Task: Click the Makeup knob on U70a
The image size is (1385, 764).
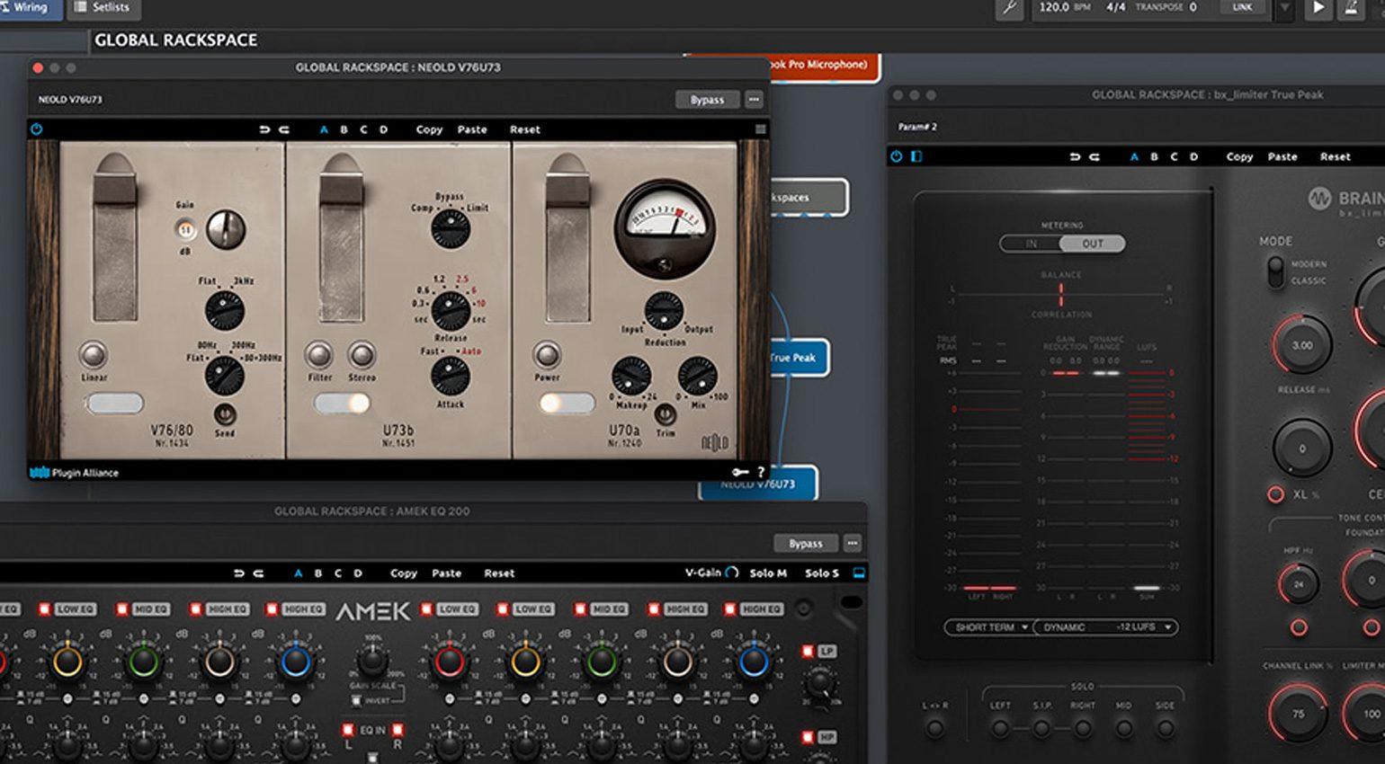Action: click(x=631, y=376)
